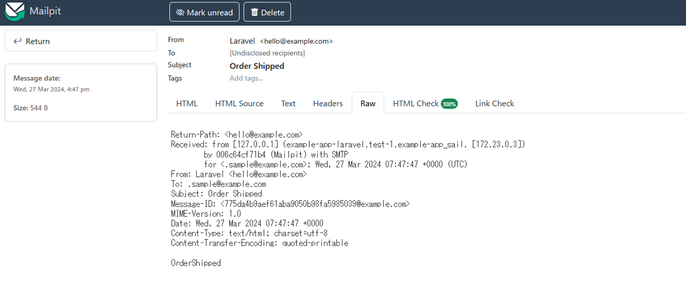
Task: Click the Order Shipped subject text
Action: click(x=257, y=66)
